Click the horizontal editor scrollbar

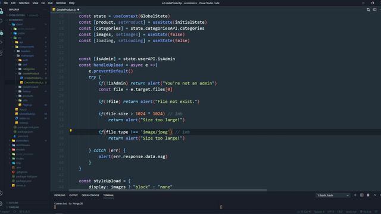point(168,190)
